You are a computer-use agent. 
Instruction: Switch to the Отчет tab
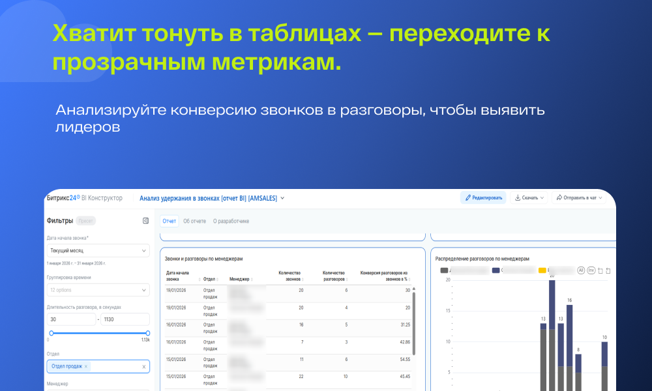point(170,221)
